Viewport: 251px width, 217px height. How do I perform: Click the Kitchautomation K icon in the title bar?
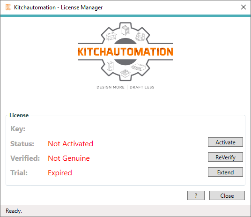coord(8,7)
